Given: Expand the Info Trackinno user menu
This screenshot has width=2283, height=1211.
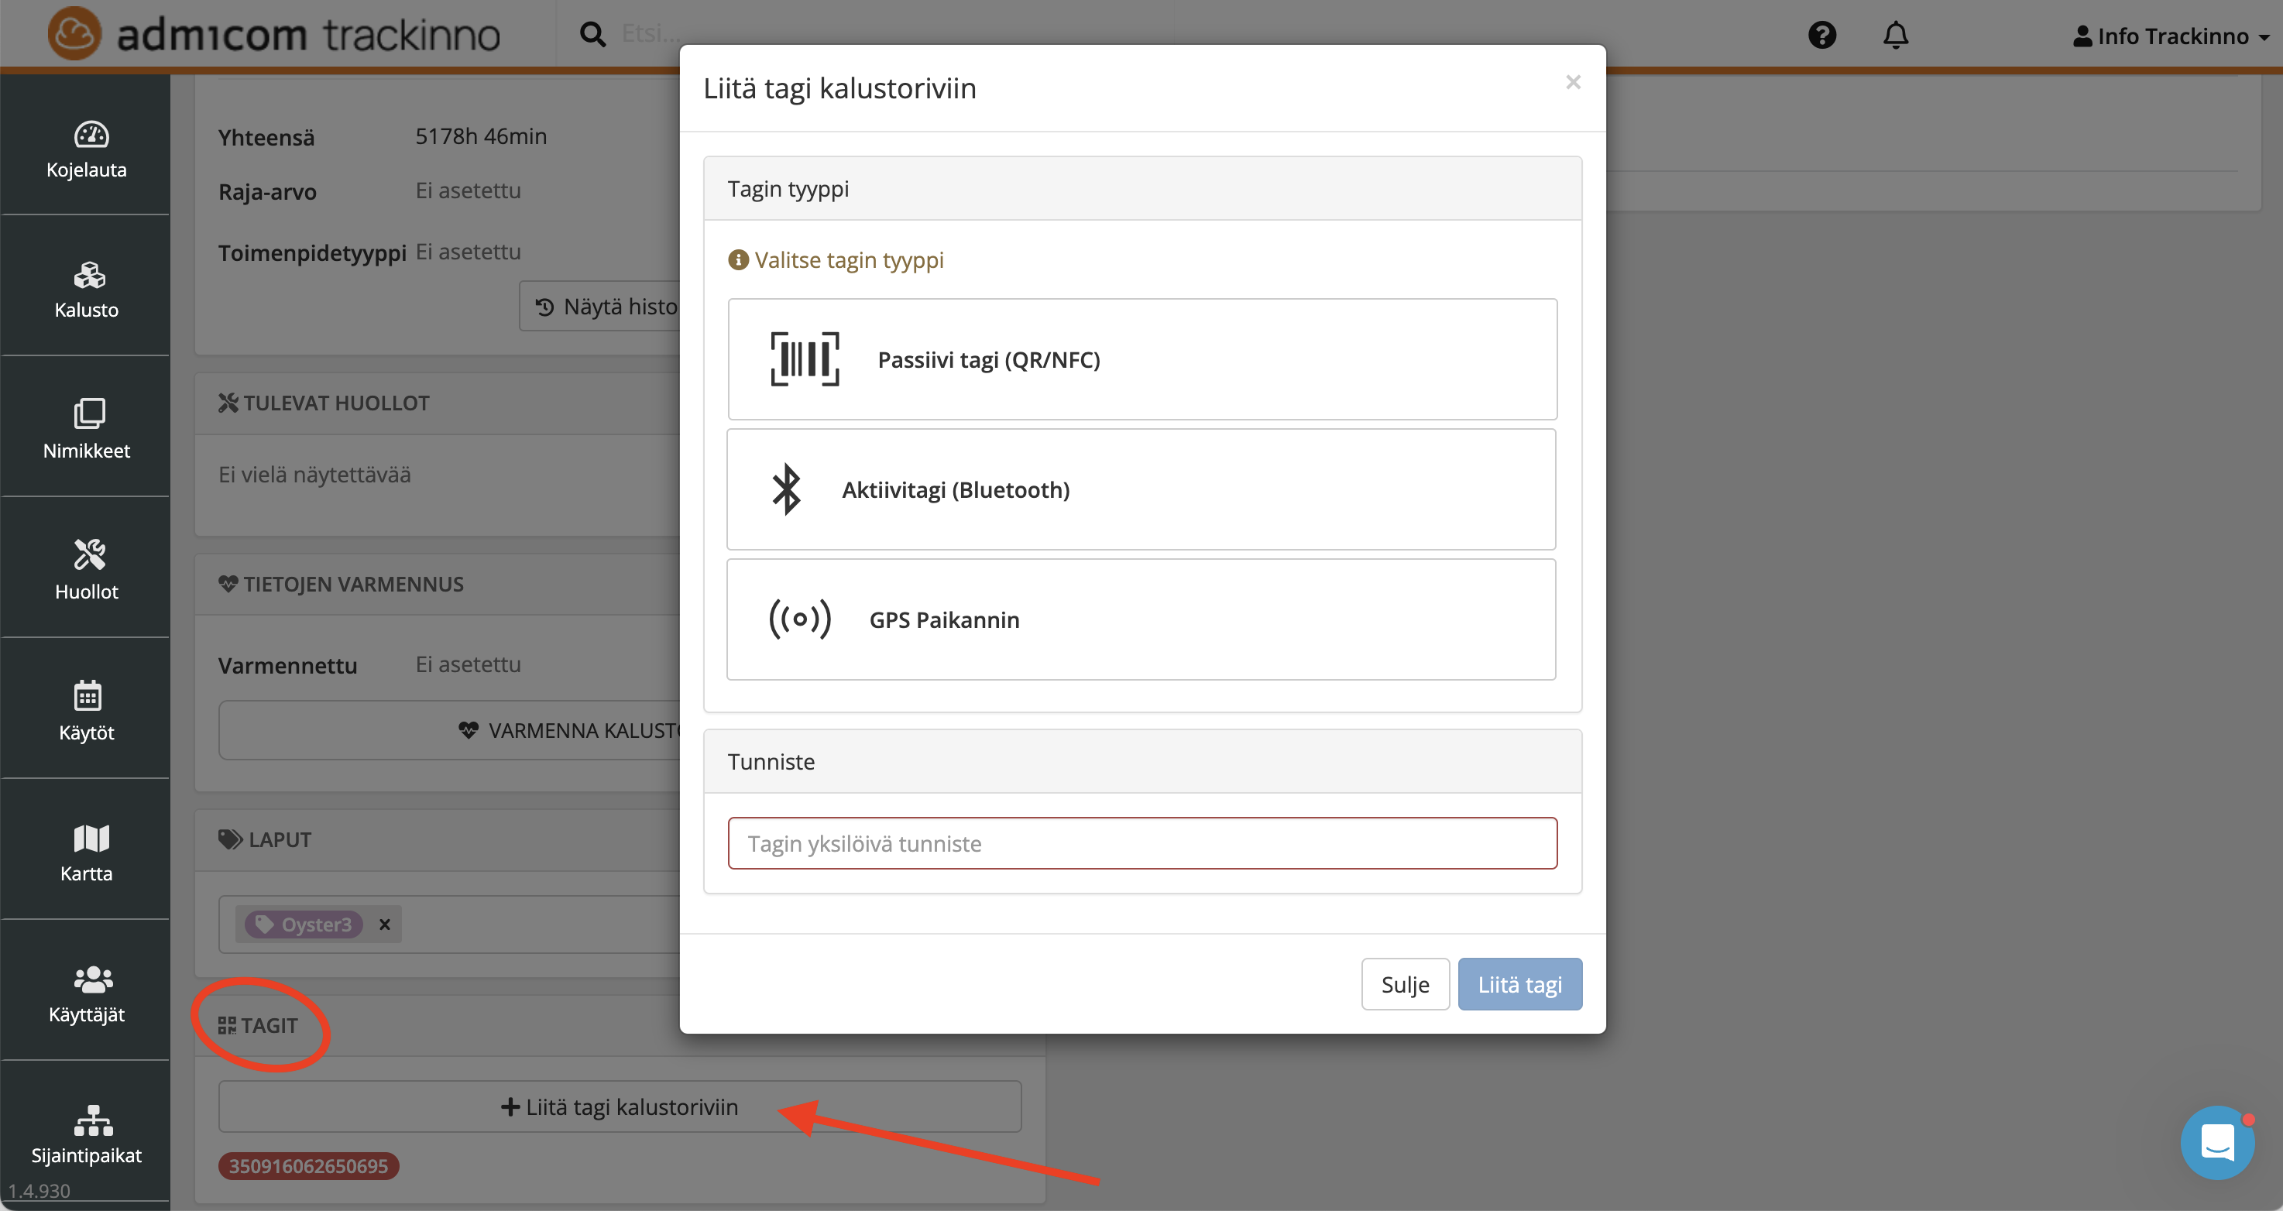Looking at the screenshot, I should tap(2171, 36).
